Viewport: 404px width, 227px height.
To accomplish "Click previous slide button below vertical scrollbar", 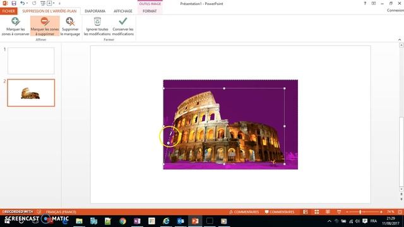I will tap(401, 194).
